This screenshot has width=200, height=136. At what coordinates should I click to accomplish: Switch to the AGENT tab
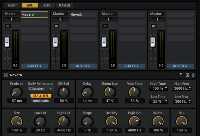[12, 5]
